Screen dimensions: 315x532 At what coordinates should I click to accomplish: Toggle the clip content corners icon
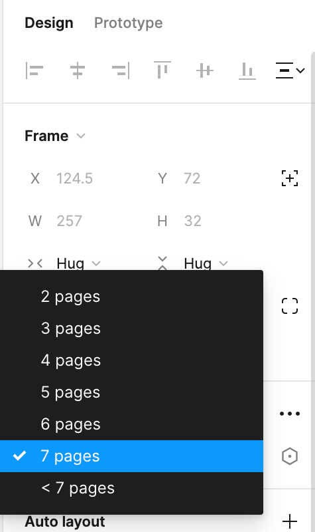pos(290,306)
